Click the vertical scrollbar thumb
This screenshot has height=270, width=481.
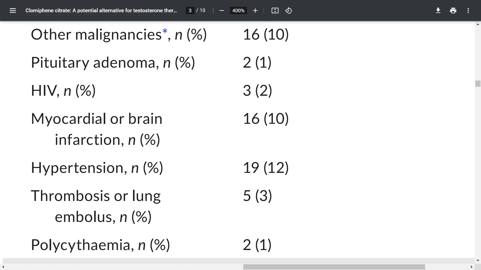(x=478, y=83)
